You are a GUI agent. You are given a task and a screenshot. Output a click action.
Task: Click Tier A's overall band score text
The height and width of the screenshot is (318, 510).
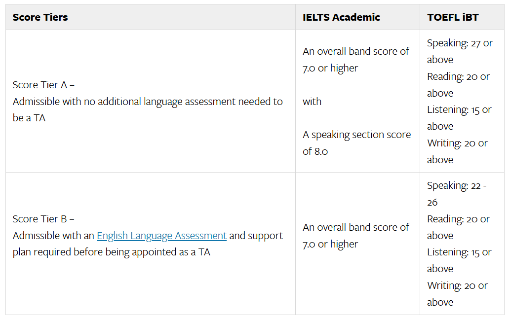tap(355, 60)
